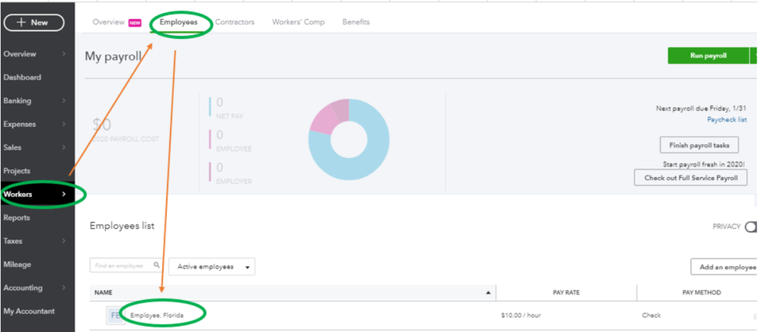Expand the Accounting chevron arrow
Image resolution: width=762 pixels, height=332 pixels.
[63, 288]
